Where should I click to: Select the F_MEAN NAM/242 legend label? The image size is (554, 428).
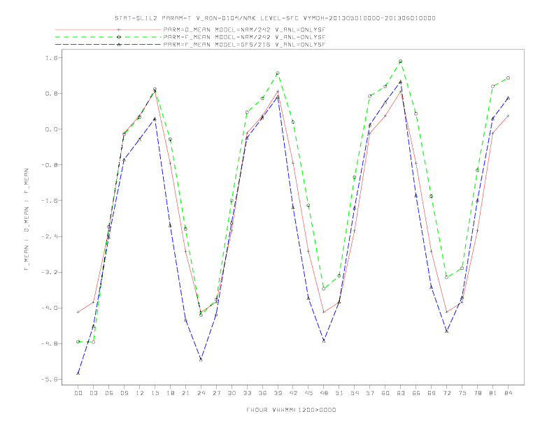click(x=244, y=37)
